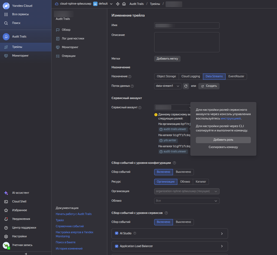The image size is (277, 255).
Task: Open the Организация dropdown
Action: pos(187,192)
